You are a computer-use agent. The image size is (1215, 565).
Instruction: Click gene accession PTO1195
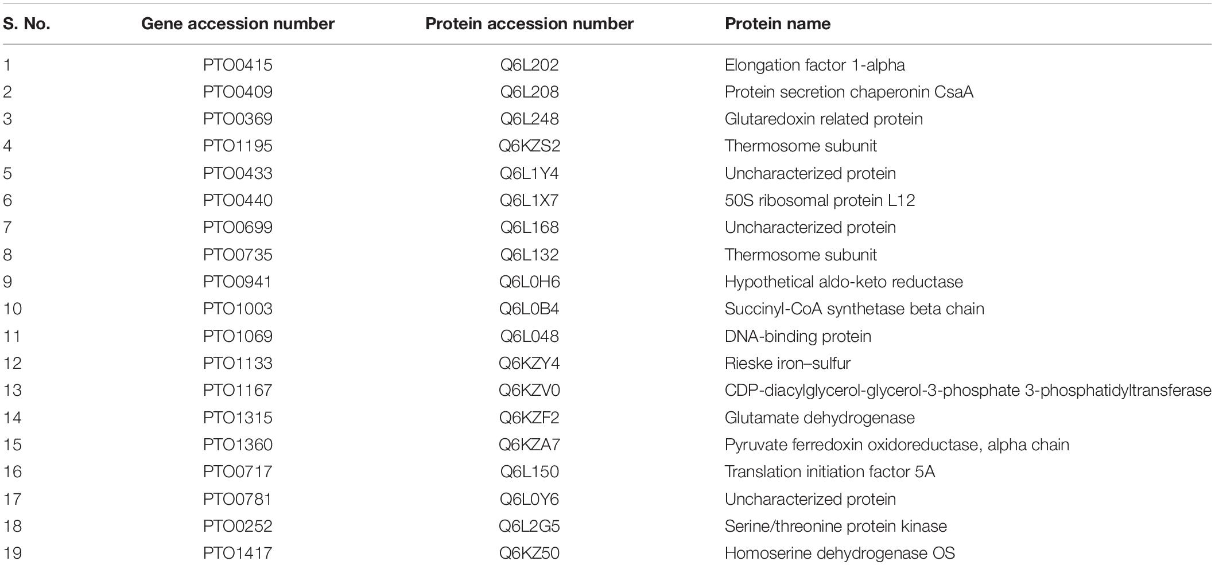click(238, 146)
